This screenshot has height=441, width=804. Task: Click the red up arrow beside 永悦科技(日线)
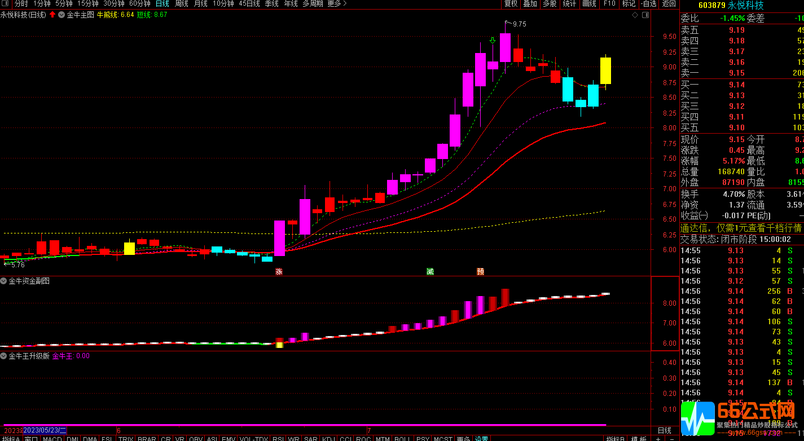52,15
